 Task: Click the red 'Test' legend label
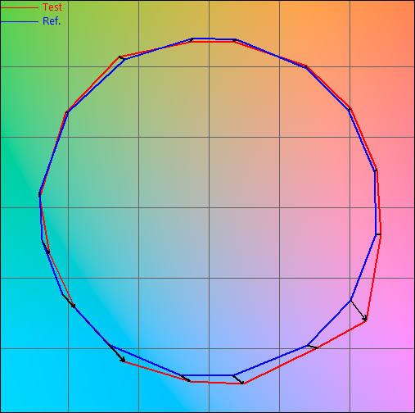pos(52,7)
